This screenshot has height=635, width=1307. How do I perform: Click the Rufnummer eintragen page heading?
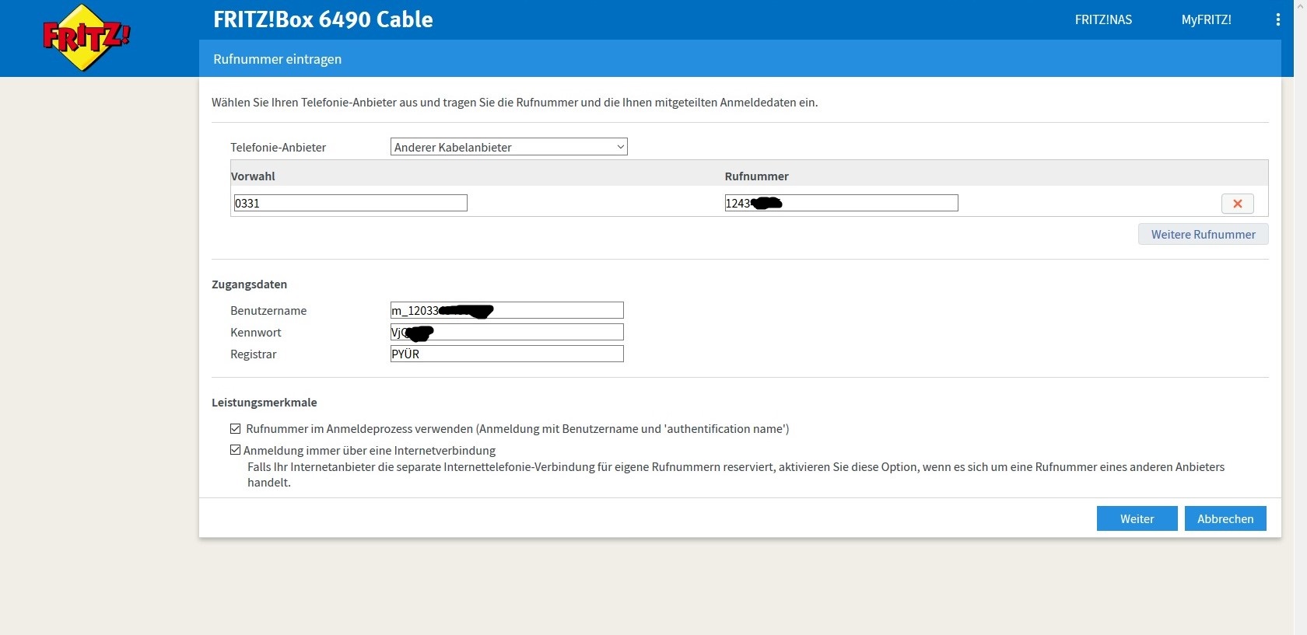pos(277,59)
